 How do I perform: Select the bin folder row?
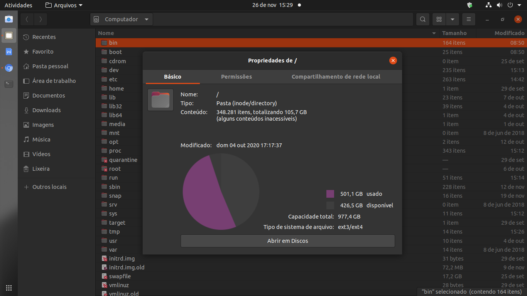pos(311,43)
